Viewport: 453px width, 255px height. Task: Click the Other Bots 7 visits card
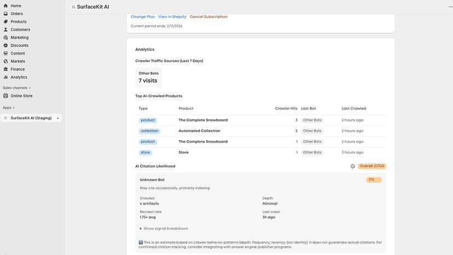coord(148,78)
